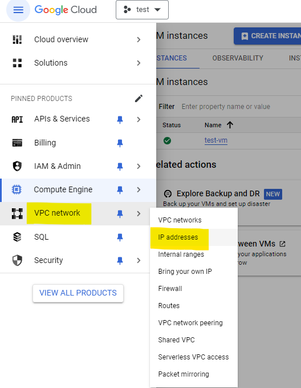The image size is (301, 388).
Task: Unpin APIs & Services
Action: coord(120,119)
